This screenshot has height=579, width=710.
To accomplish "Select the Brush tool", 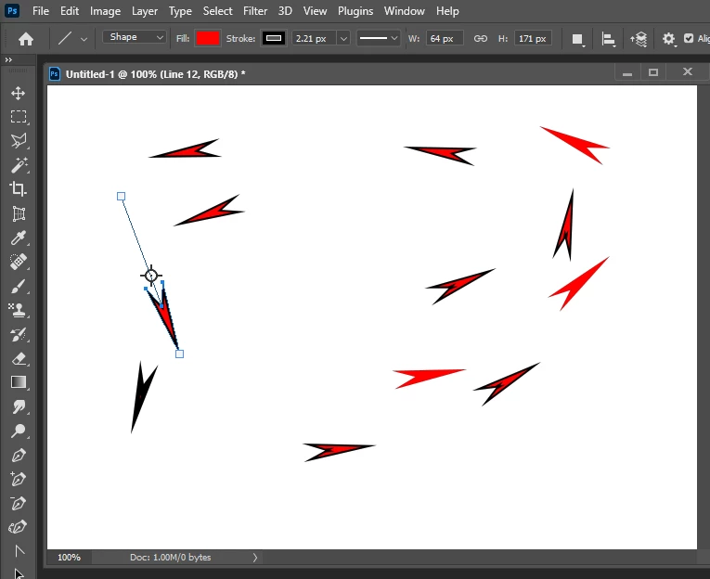I will (x=19, y=286).
